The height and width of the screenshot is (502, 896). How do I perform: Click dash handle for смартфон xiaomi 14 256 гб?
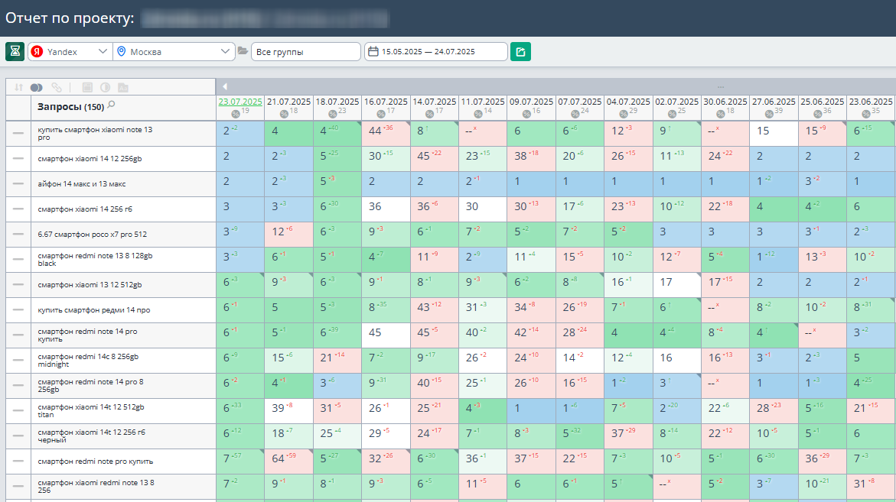[x=18, y=209]
